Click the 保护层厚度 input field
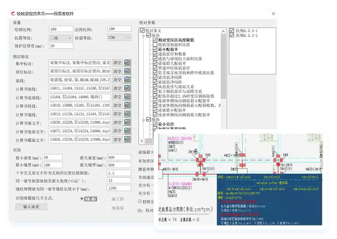 (61, 46)
